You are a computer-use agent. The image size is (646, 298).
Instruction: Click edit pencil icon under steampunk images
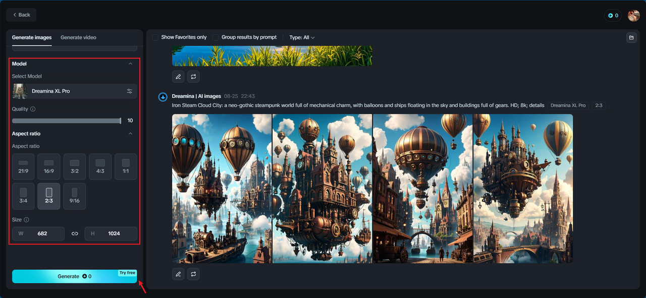[178, 274]
